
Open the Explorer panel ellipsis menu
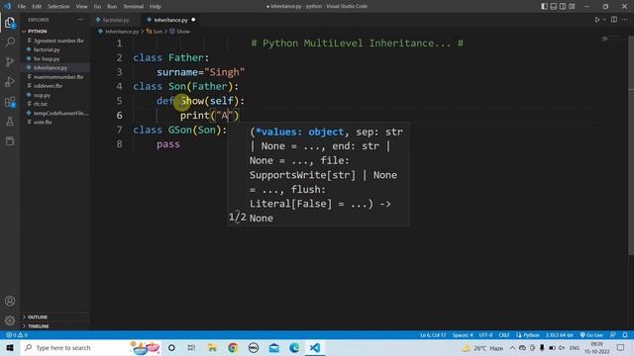(x=80, y=20)
